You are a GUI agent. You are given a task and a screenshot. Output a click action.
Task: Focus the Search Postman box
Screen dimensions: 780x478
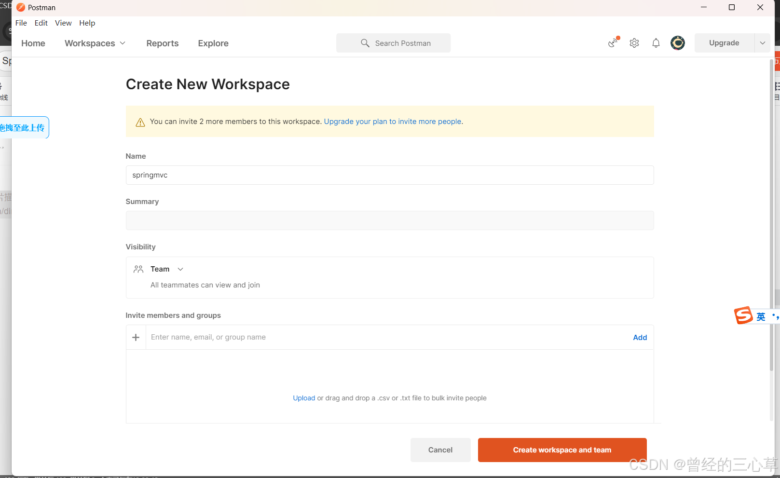click(394, 43)
